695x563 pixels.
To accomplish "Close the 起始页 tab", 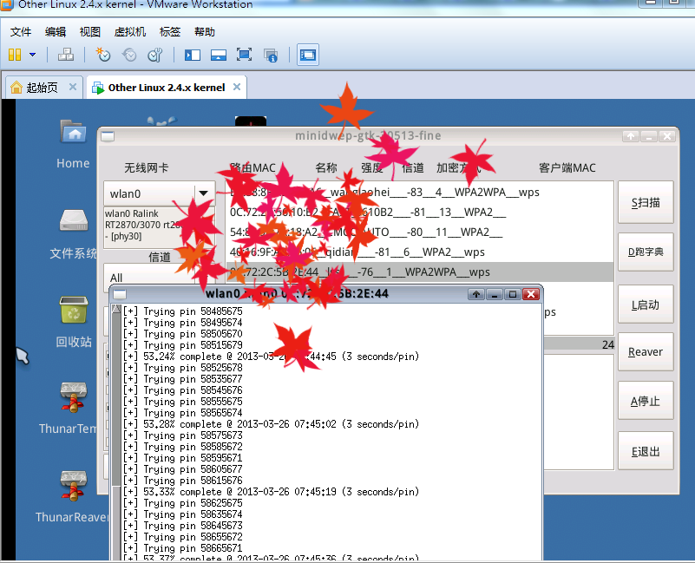I will (73, 87).
